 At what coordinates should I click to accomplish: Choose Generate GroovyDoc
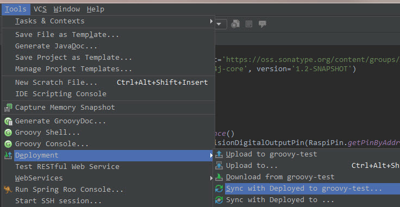point(108,121)
